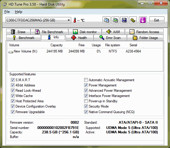Toggle the S.M.A.R.T checkbox

coord(13,80)
